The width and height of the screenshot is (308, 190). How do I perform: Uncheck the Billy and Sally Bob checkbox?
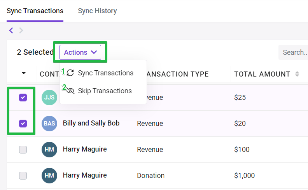pos(23,124)
